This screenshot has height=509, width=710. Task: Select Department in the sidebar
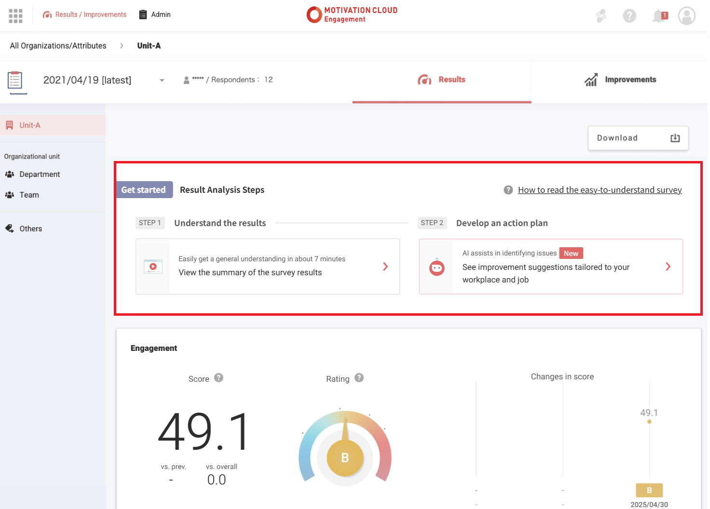click(x=40, y=174)
